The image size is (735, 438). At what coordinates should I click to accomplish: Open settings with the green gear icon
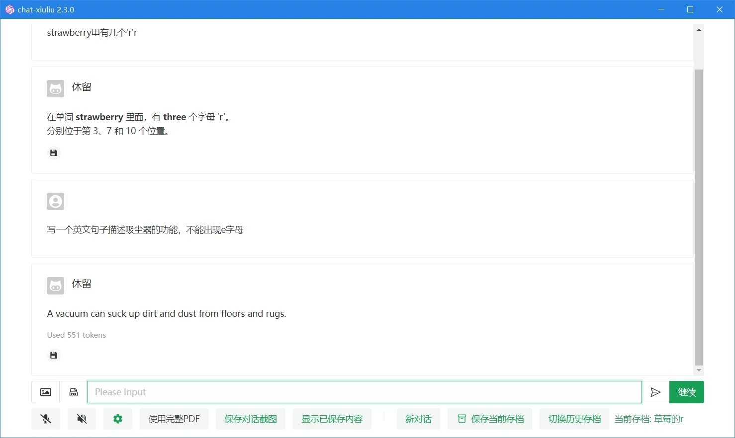click(x=118, y=419)
